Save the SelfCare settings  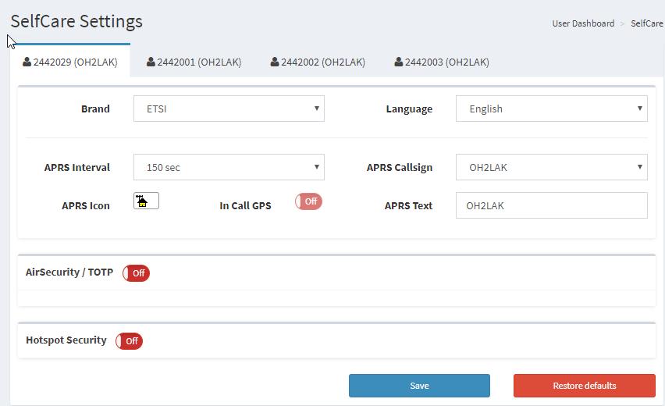419,386
